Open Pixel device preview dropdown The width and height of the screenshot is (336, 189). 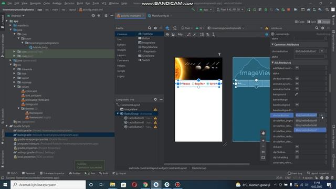pos(187,28)
